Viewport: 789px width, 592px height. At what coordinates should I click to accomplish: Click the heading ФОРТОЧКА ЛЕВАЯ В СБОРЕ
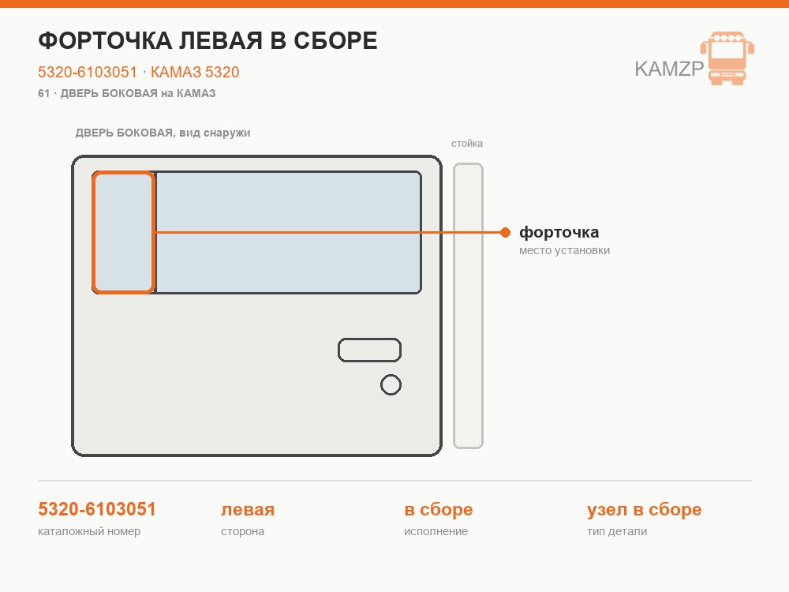click(x=208, y=41)
